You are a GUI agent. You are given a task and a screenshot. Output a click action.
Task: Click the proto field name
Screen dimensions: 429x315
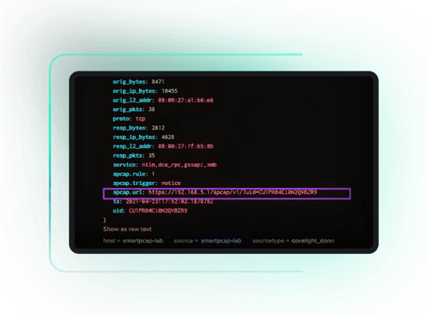[x=122, y=119]
